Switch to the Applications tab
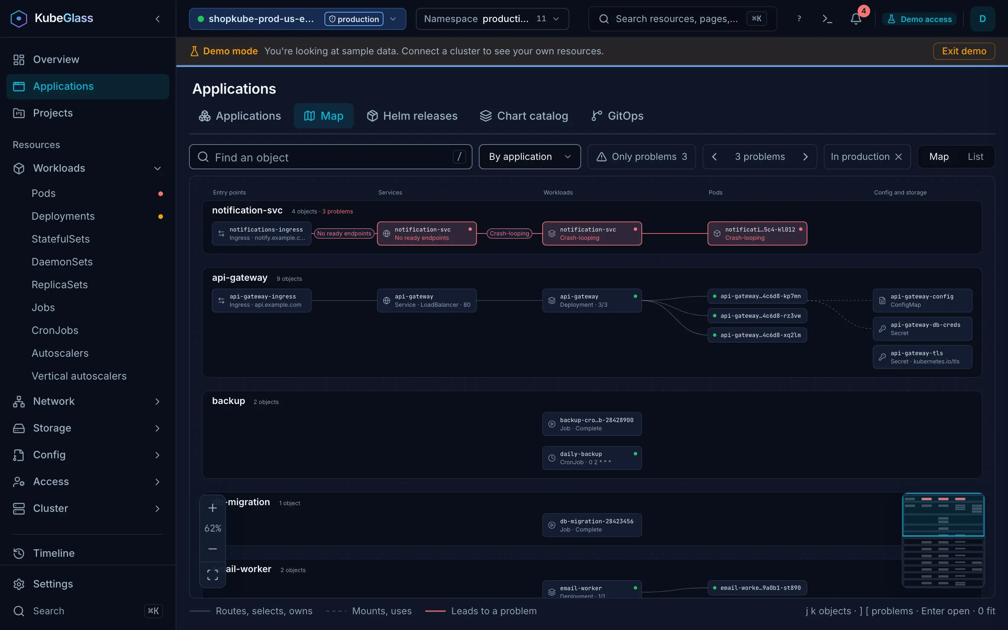This screenshot has width=1008, height=630. point(240,116)
